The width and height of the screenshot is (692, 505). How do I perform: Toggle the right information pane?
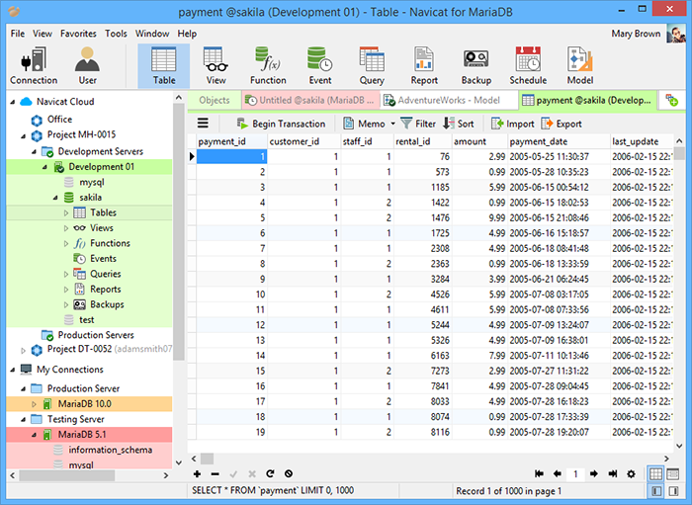pos(673,491)
